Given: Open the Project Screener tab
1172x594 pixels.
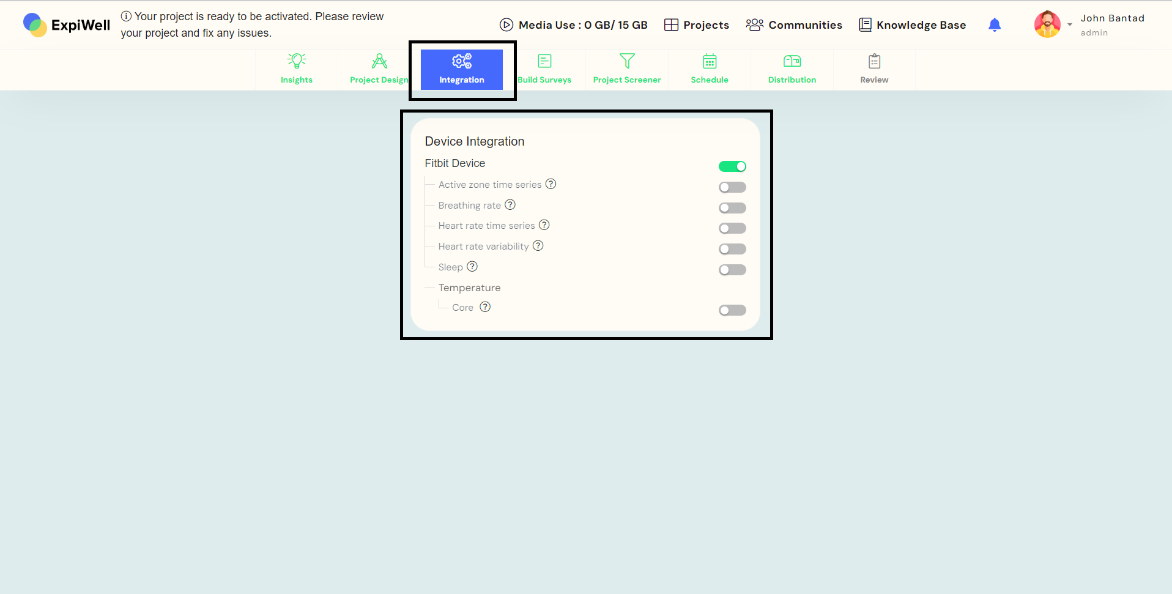Looking at the screenshot, I should point(627,70).
